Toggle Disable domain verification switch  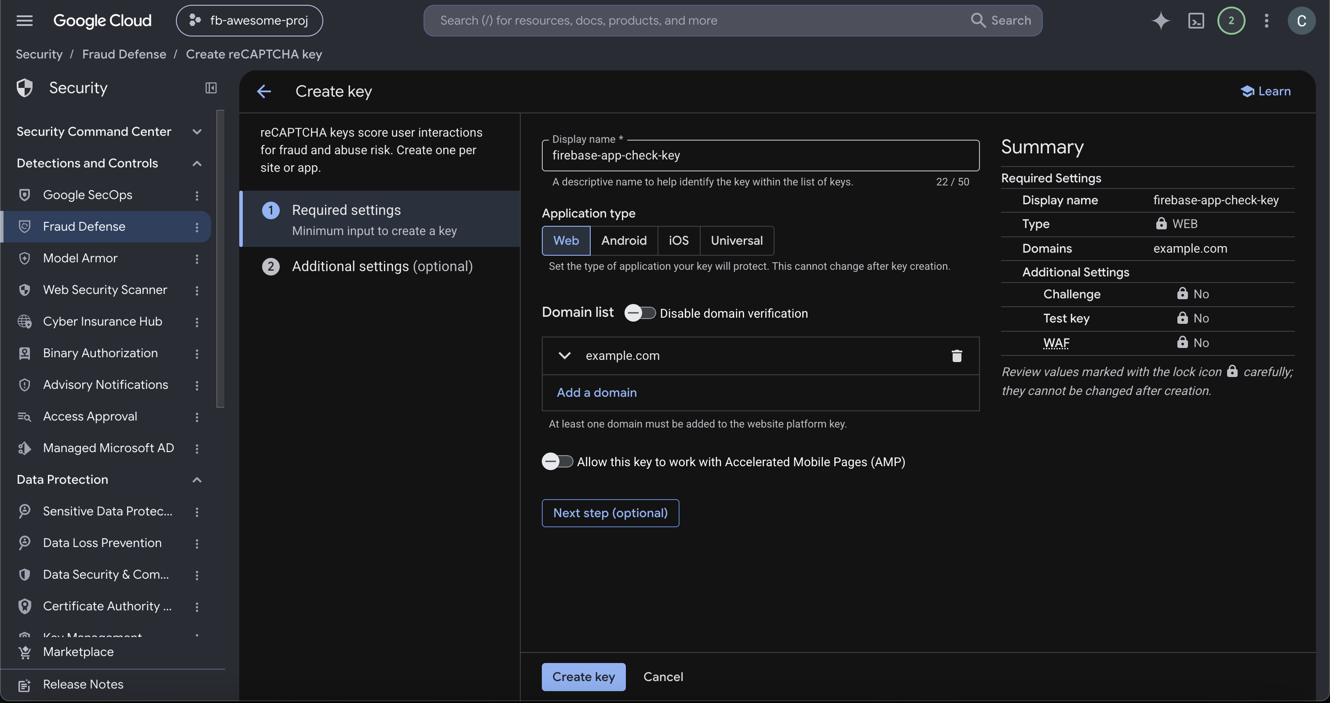tap(639, 313)
